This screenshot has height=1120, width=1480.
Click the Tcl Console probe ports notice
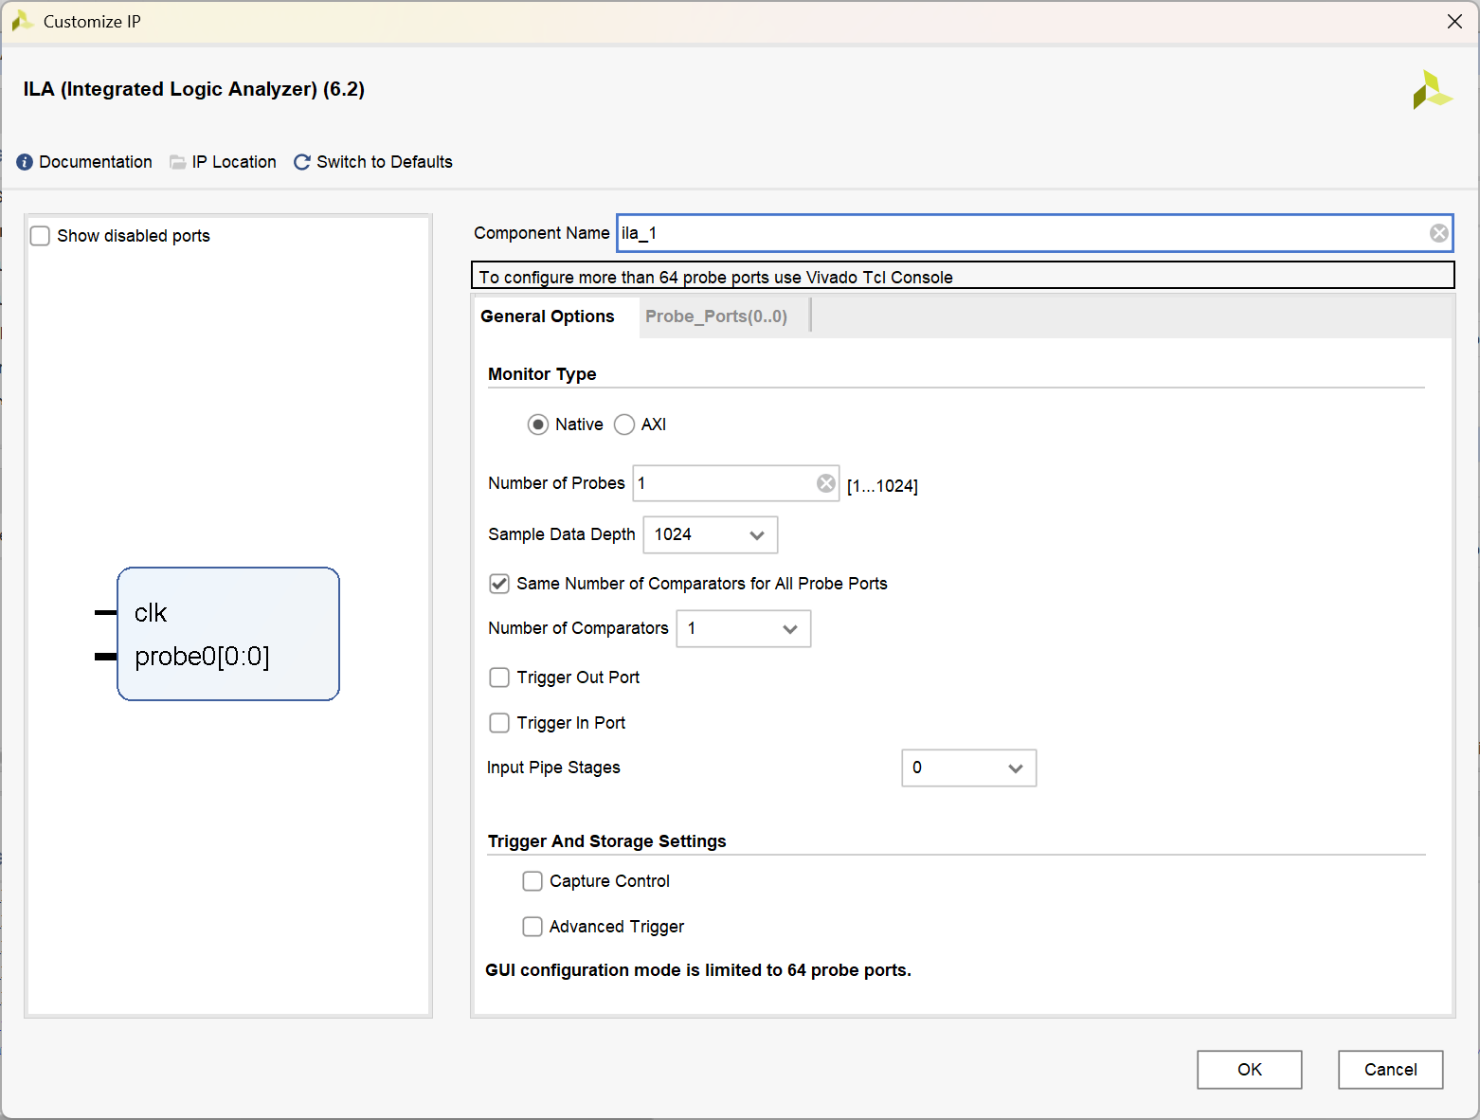[x=963, y=276]
